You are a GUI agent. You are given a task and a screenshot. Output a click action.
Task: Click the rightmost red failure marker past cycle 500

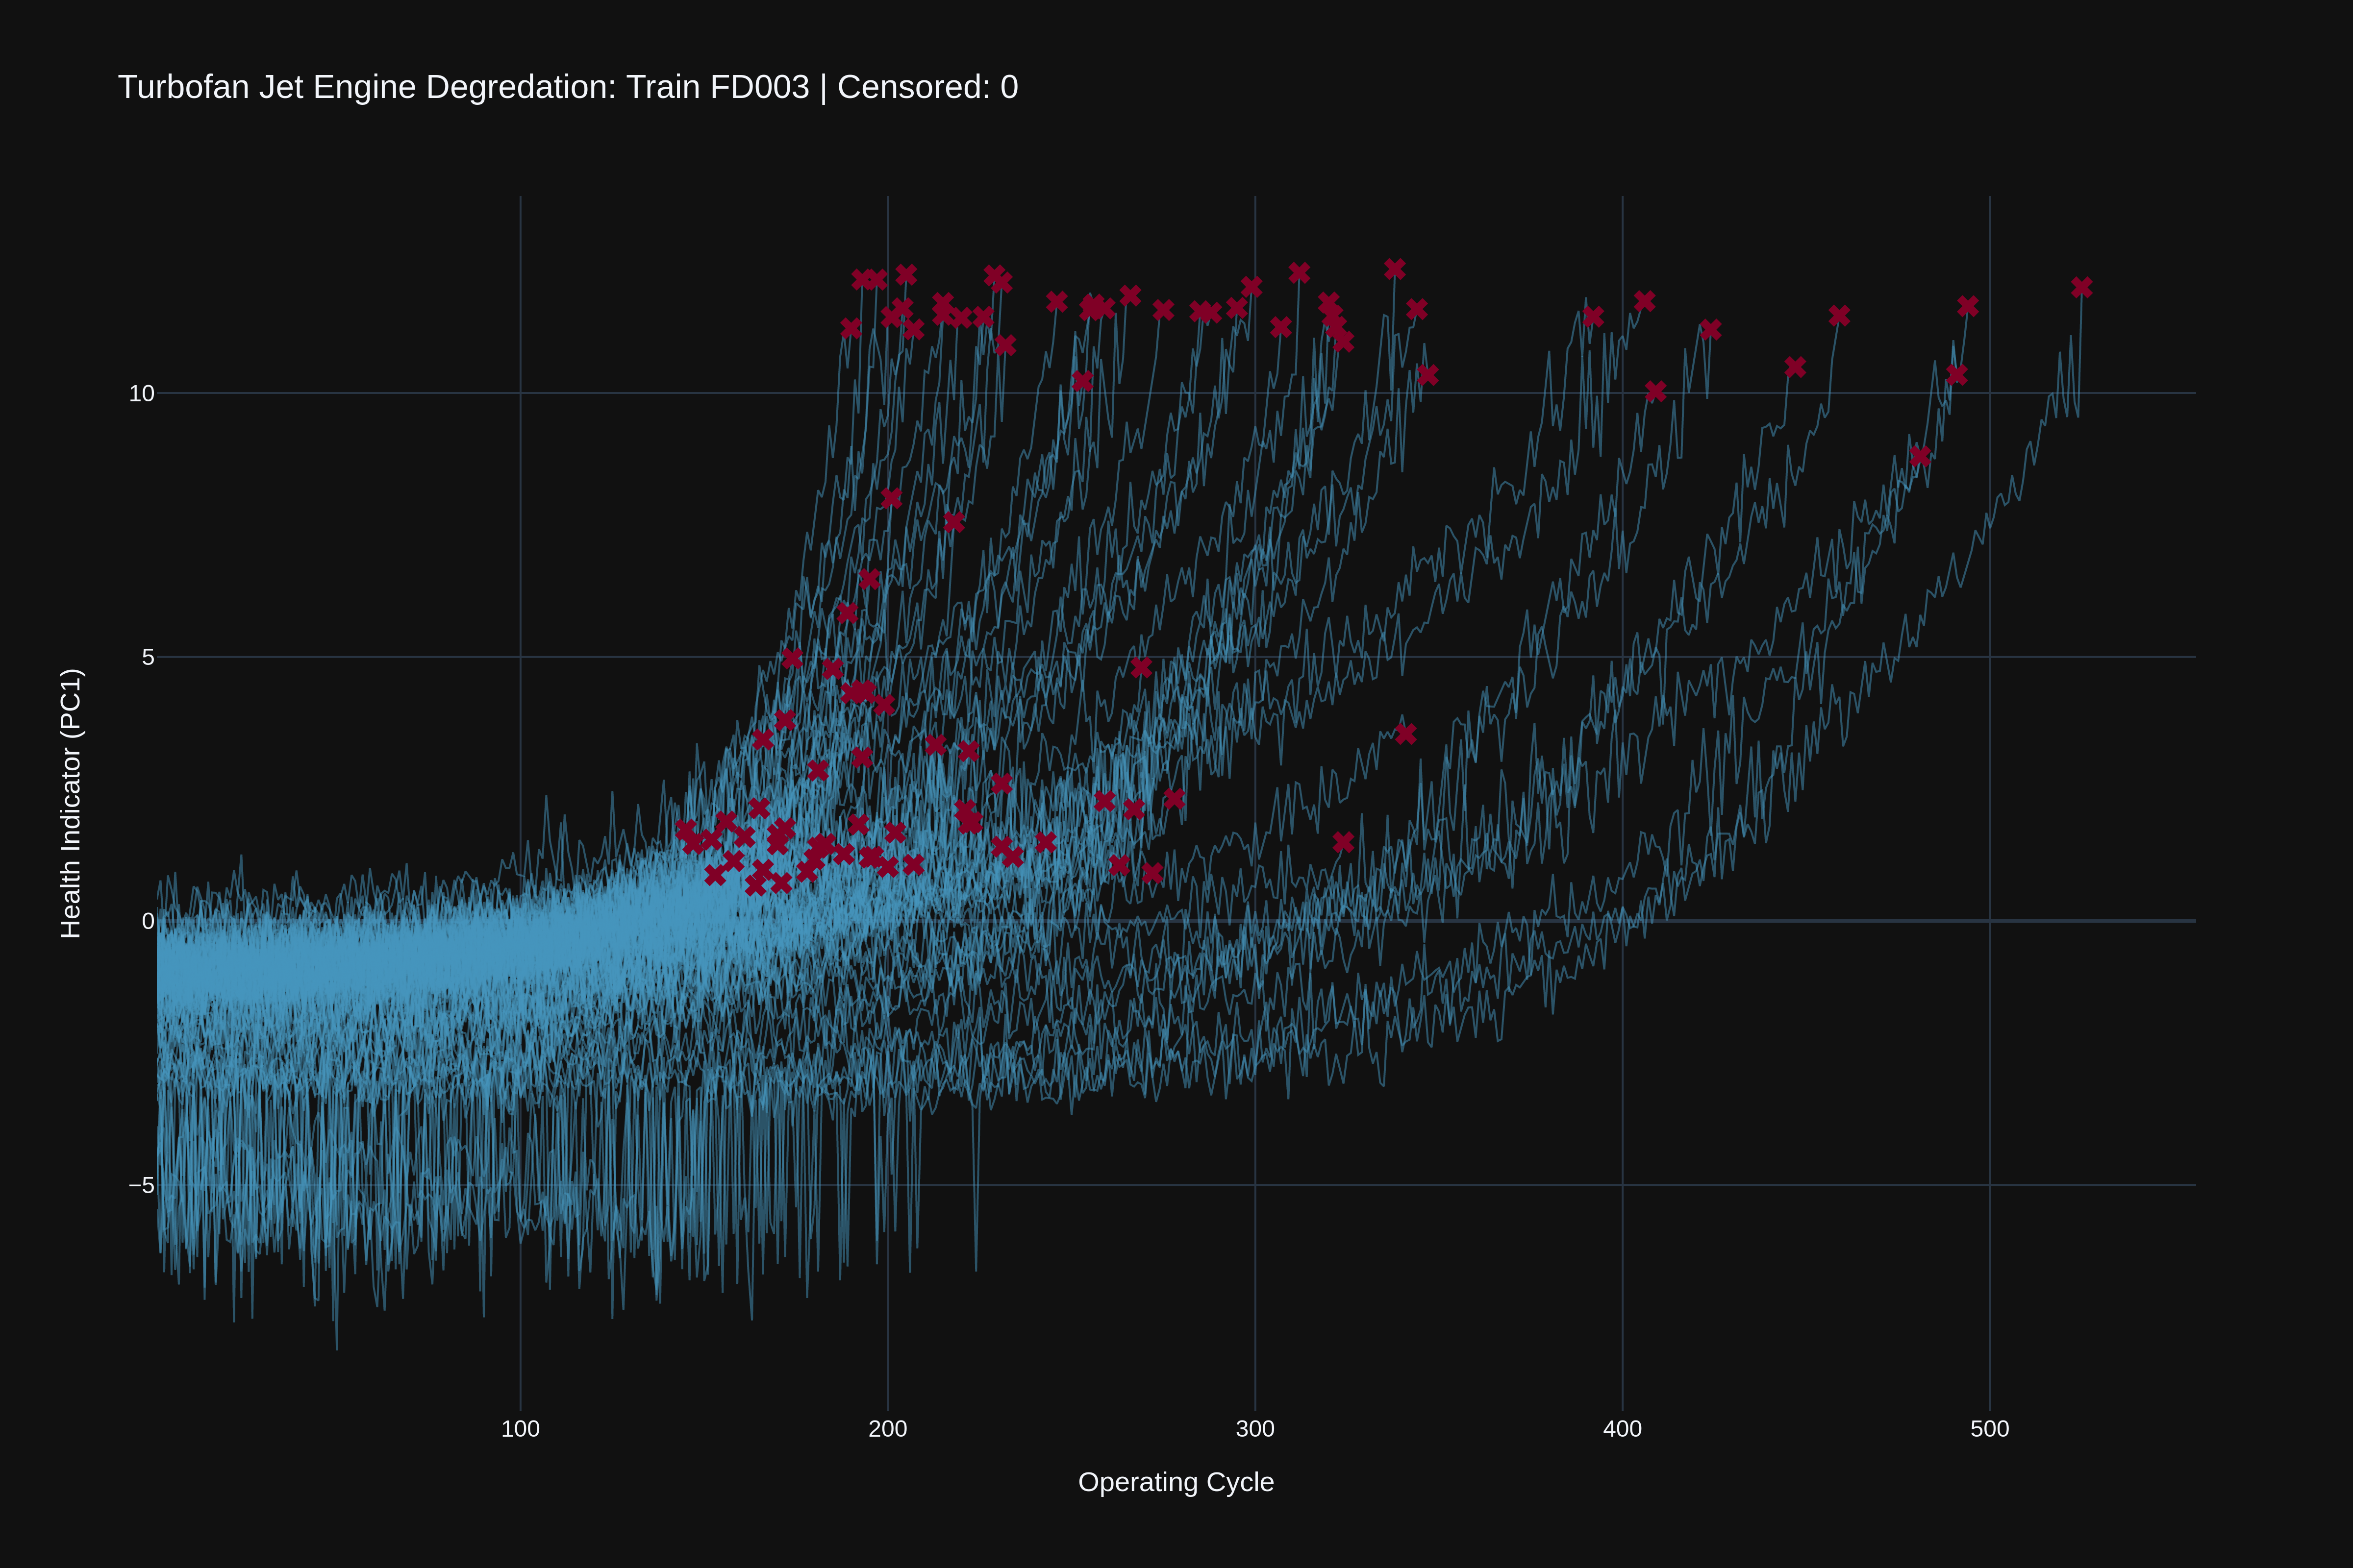[2082, 288]
